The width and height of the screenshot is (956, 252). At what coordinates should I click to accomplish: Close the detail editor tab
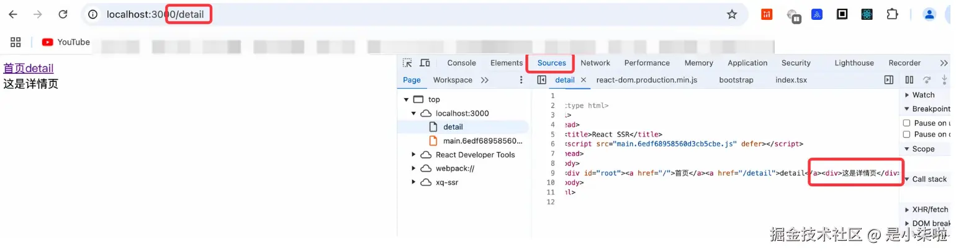coord(583,80)
